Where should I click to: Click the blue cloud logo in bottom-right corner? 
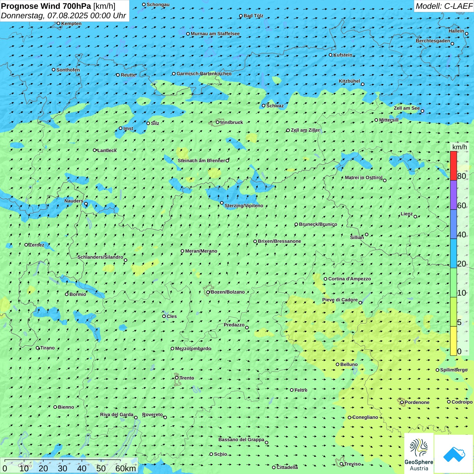tap(454, 454)
